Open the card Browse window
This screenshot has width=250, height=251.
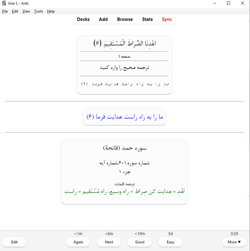tap(125, 19)
